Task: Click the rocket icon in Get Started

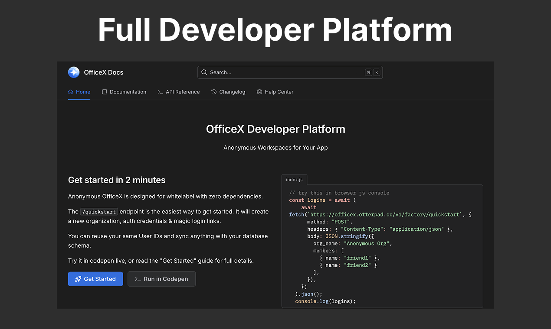Action: coord(78,279)
